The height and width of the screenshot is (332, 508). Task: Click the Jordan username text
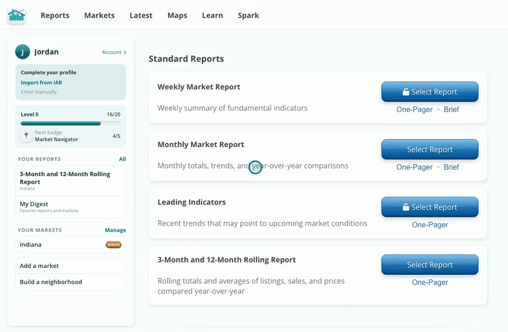click(46, 52)
